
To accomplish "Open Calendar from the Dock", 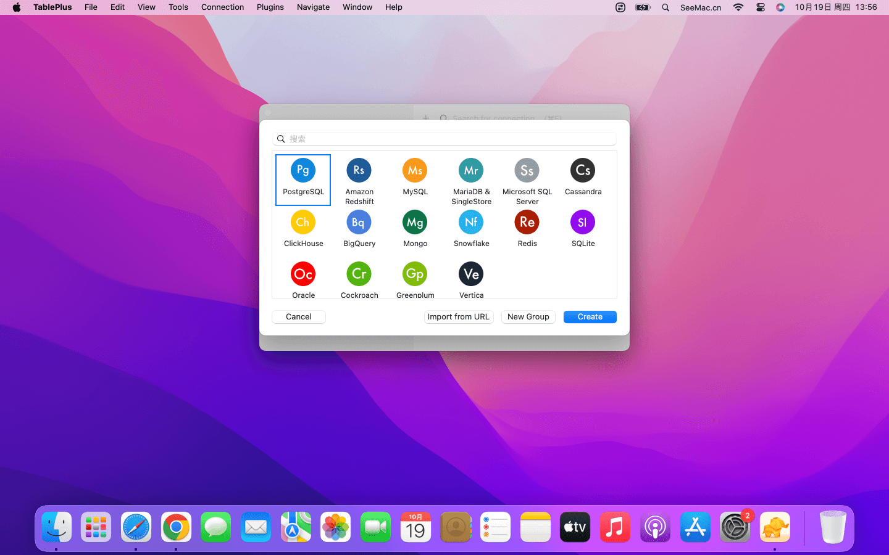I will tap(415, 527).
